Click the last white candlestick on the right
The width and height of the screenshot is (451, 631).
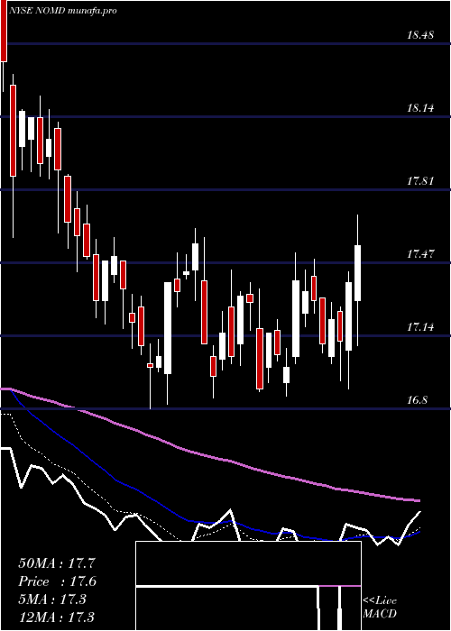pyautogui.click(x=357, y=273)
